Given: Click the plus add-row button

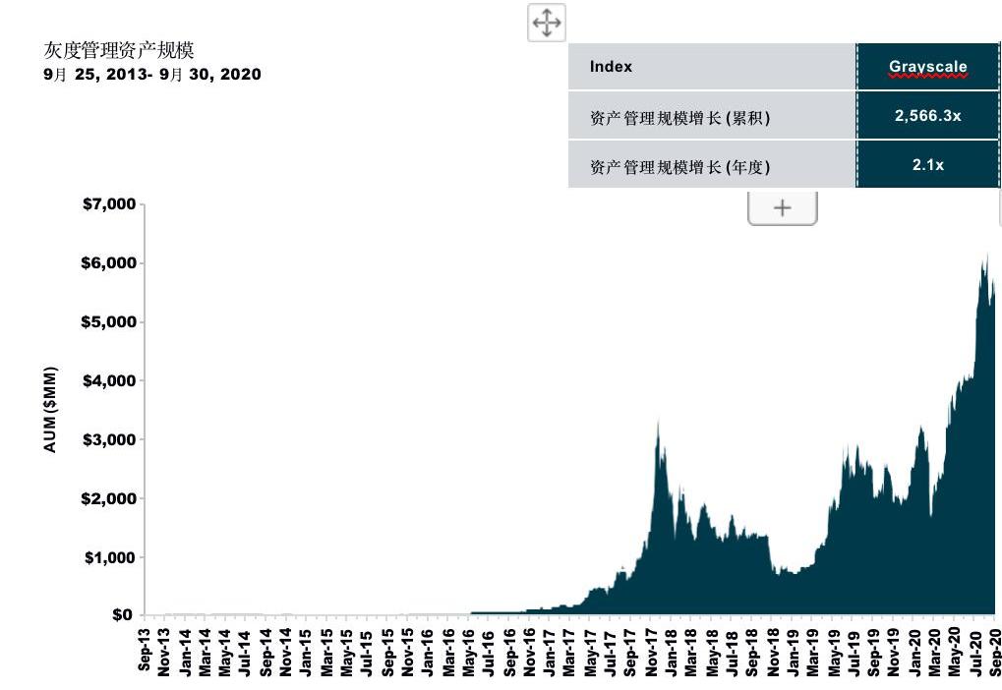Looking at the screenshot, I should [782, 208].
